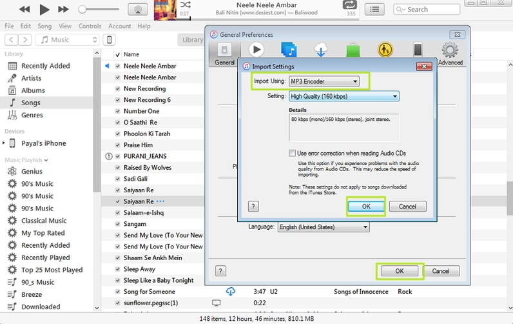
Task: Click the Search input field
Action: click(427, 10)
